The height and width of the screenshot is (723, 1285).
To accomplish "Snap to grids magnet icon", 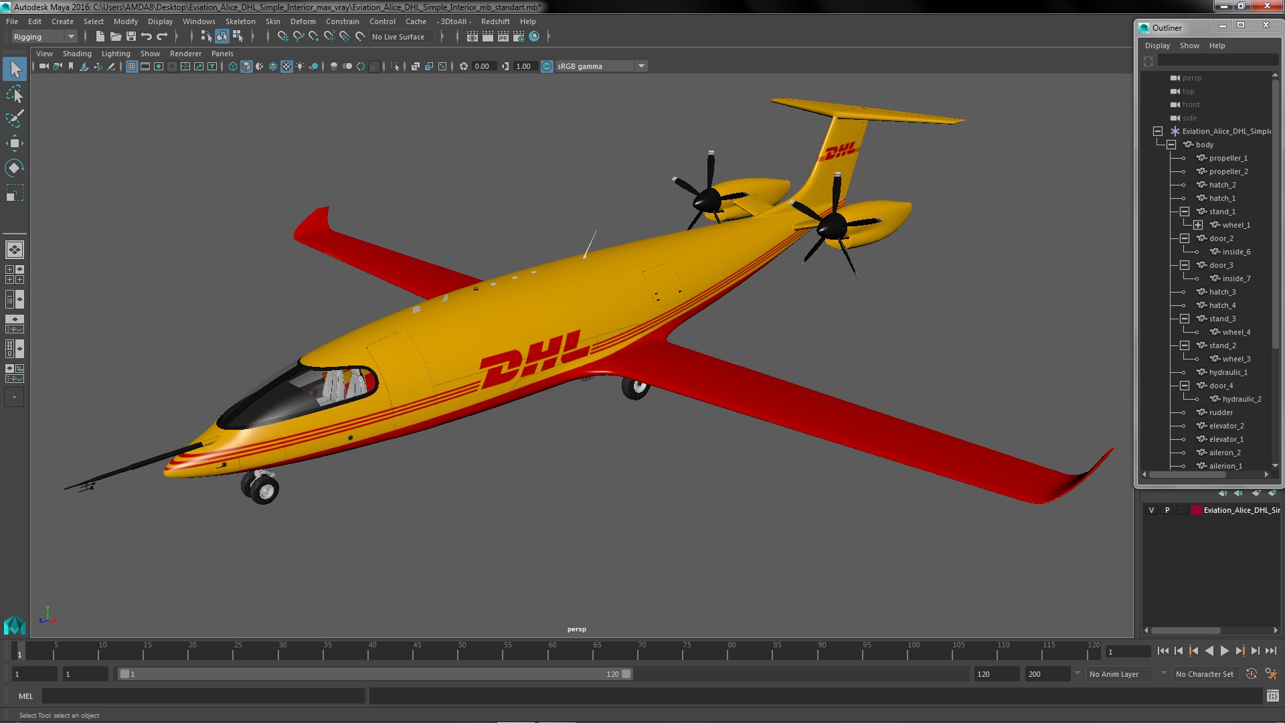I will coord(283,37).
